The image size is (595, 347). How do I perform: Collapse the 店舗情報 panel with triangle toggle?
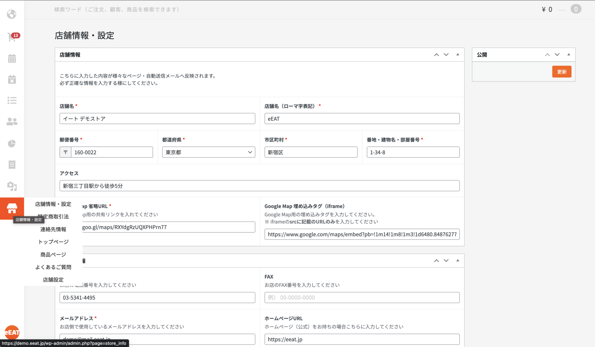[x=457, y=55]
